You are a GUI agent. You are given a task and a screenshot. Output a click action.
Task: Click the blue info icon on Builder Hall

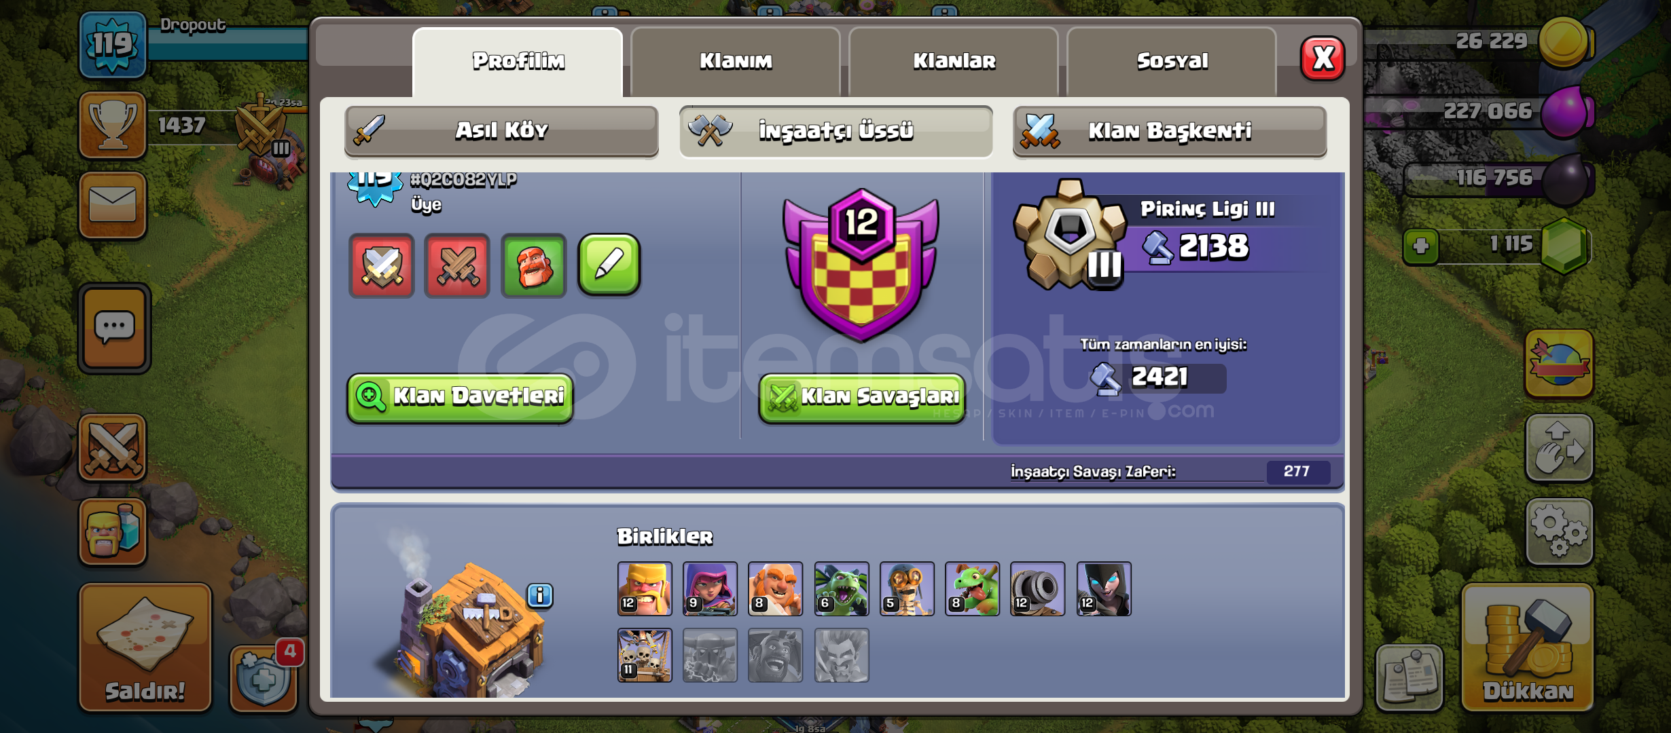540,595
